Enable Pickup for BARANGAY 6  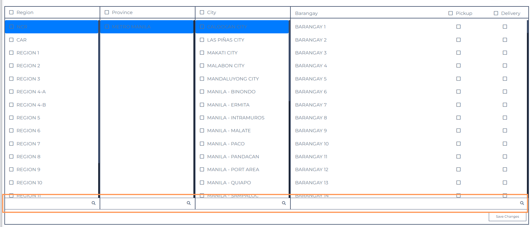(459, 92)
